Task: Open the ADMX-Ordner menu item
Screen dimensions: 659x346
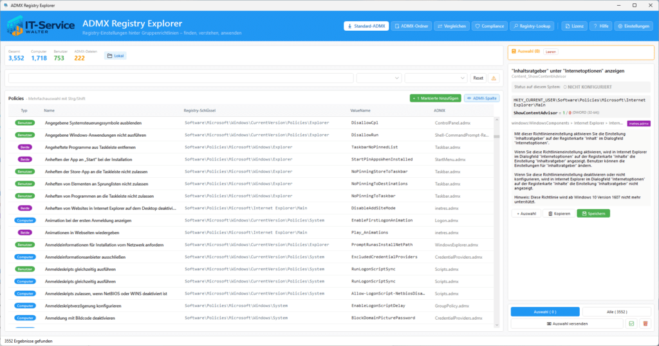Action: tap(411, 26)
